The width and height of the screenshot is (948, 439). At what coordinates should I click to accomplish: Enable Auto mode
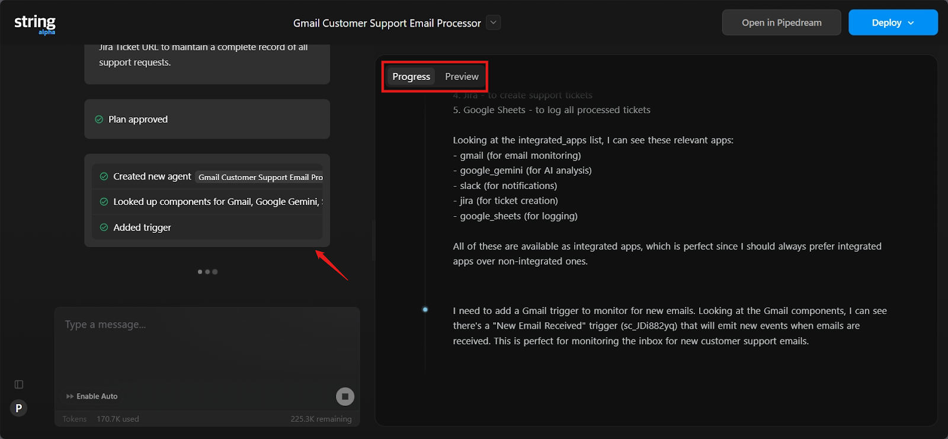pyautogui.click(x=92, y=396)
